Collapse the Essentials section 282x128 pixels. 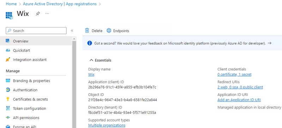[x=91, y=60]
